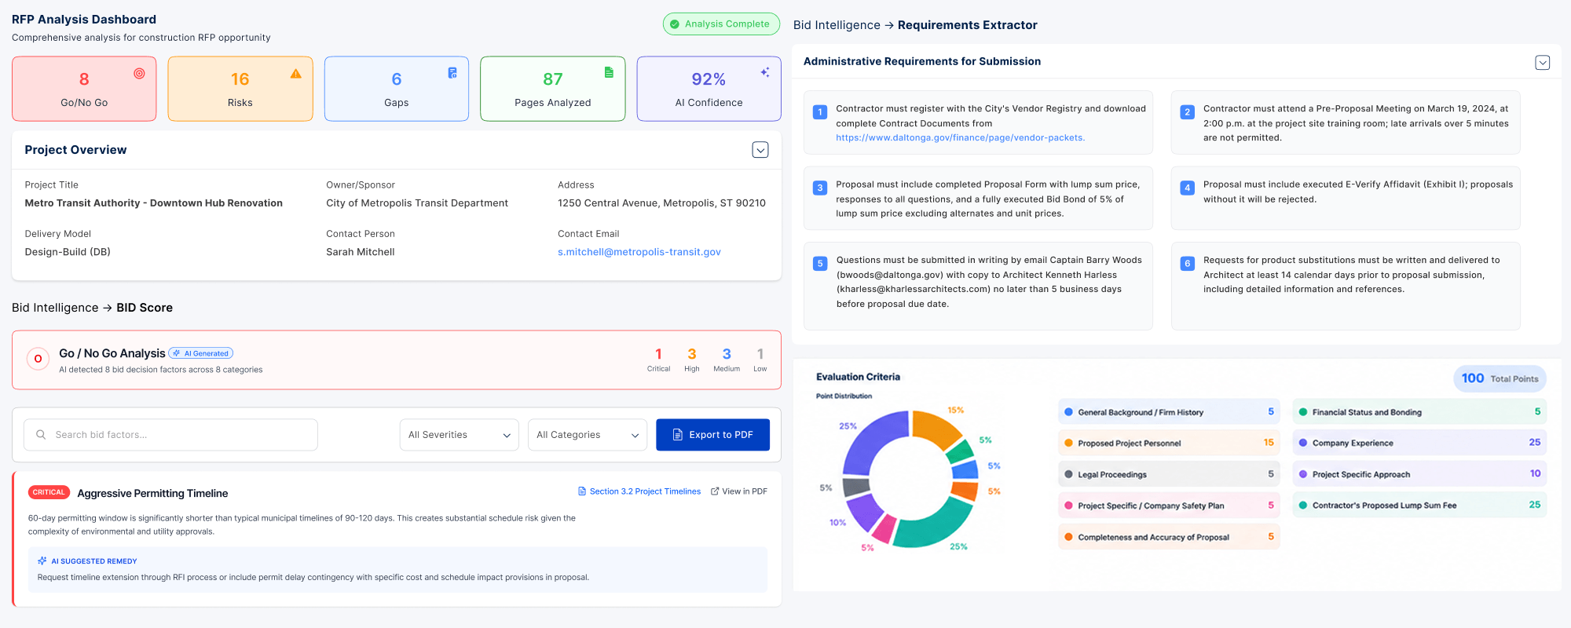This screenshot has height=628, width=1571.
Task: Click the sparkle icon on AI Confidence card
Action: coord(765,72)
